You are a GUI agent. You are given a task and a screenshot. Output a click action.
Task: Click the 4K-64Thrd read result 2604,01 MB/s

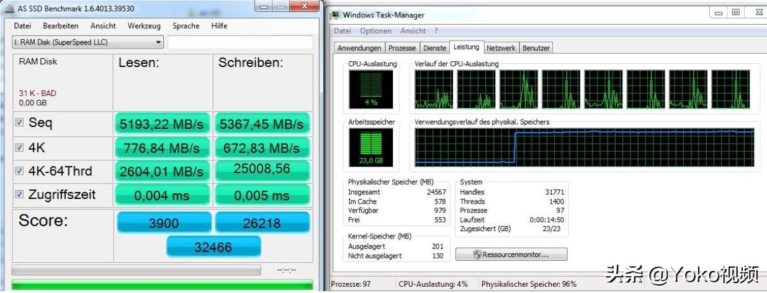tap(161, 172)
